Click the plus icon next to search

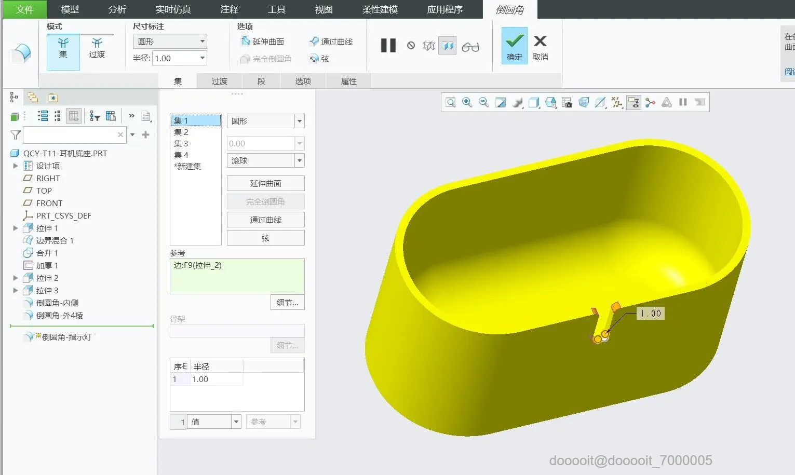coord(145,135)
